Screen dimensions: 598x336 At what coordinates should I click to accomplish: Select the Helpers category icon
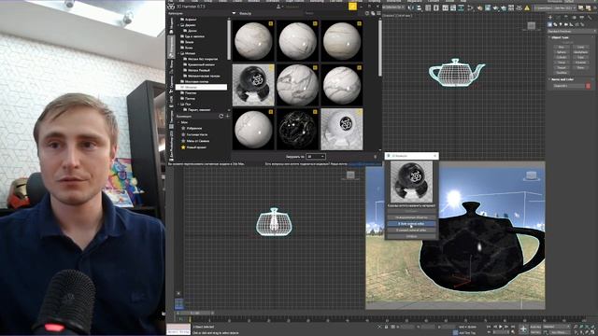click(x=571, y=25)
